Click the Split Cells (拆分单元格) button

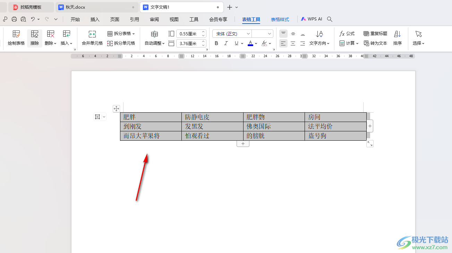[121, 43]
